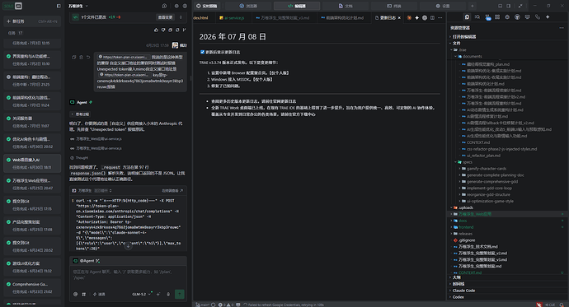Toggle the bottom panel layout icon in title bar

(500, 6)
